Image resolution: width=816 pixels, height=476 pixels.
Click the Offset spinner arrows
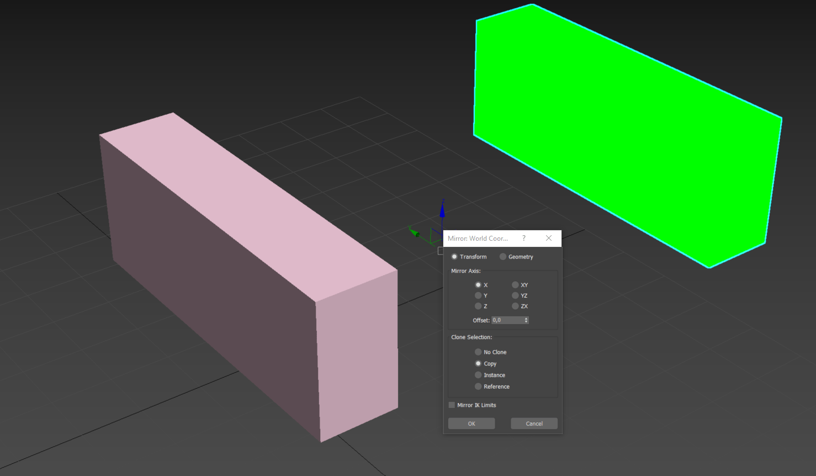(526, 320)
